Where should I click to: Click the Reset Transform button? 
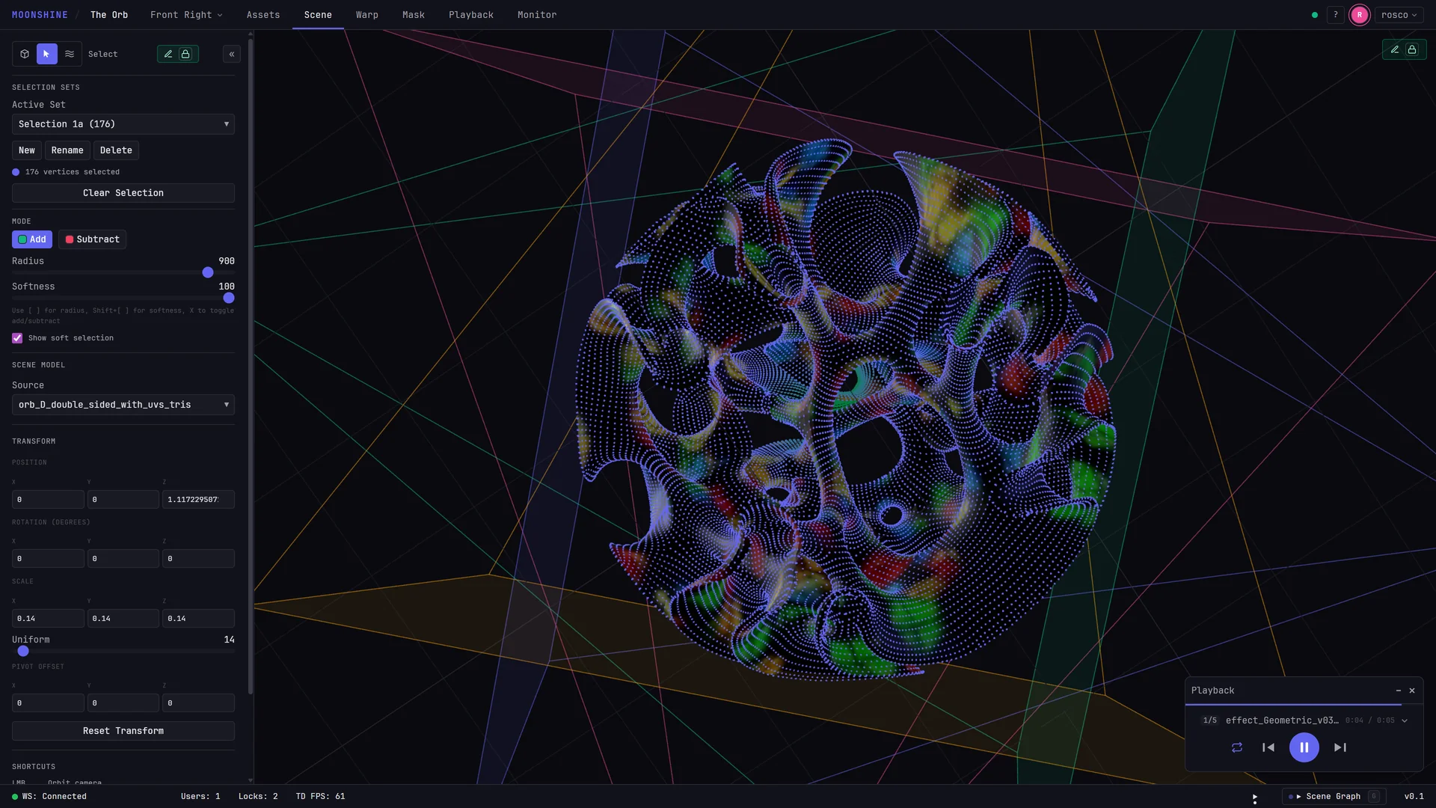click(123, 731)
